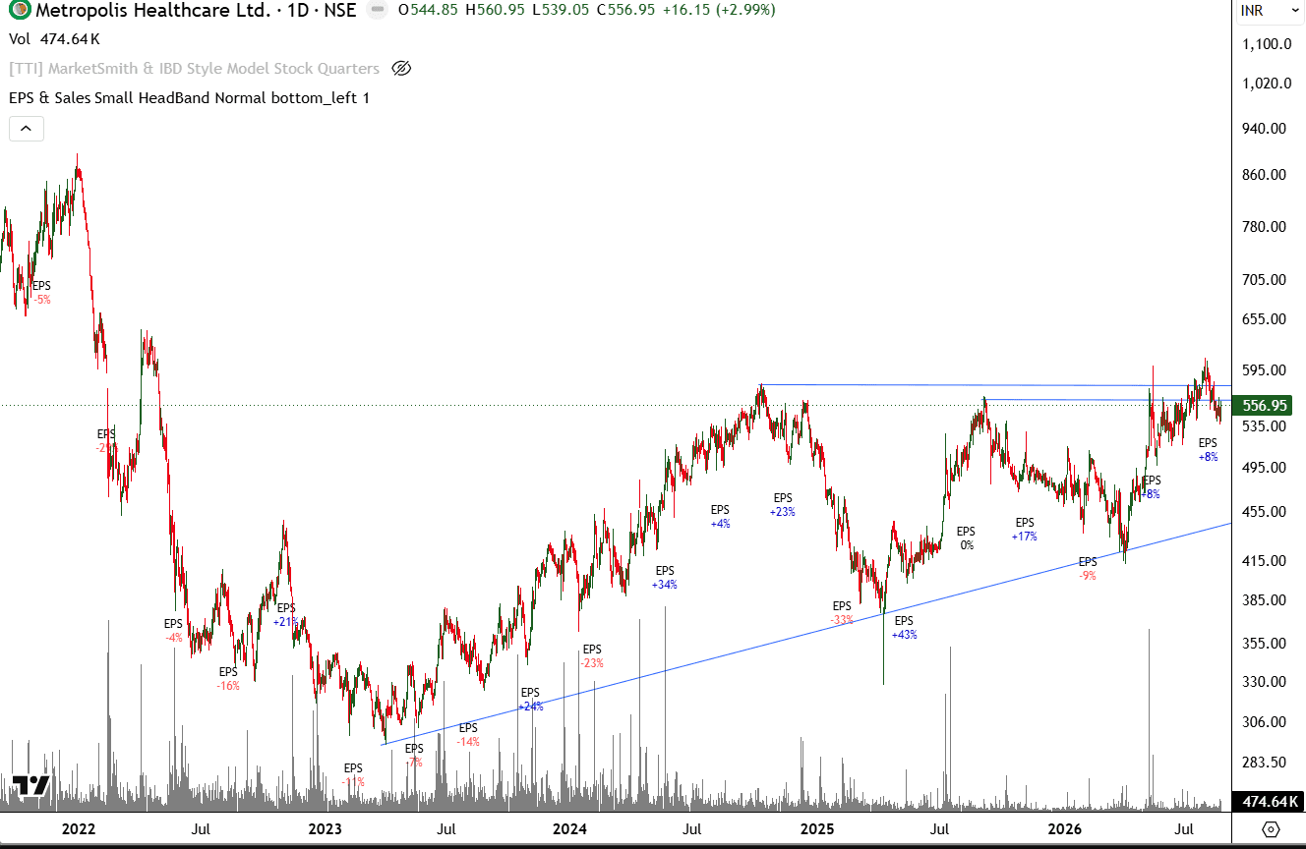Select the EPS & Sales indicator legend
Image resolution: width=1306 pixels, height=849 pixels.
pyautogui.click(x=190, y=98)
